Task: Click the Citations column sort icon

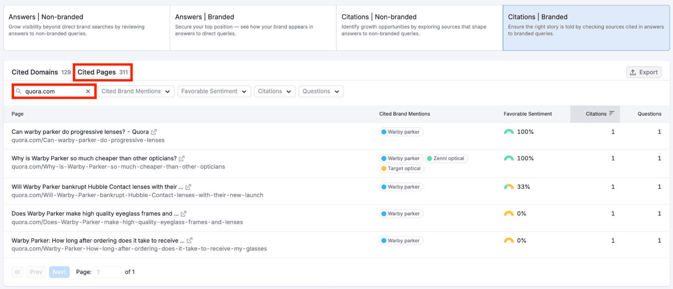Action: coord(612,114)
